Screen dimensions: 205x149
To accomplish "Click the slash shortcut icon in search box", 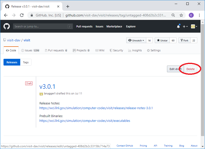I will (69, 26).
